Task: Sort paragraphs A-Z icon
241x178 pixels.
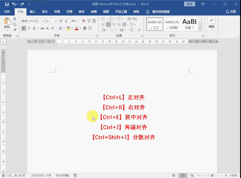Action: 132,30
